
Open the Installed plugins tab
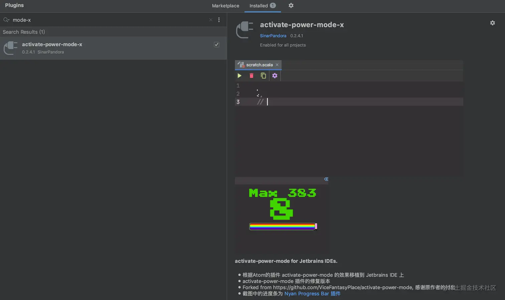click(263, 6)
